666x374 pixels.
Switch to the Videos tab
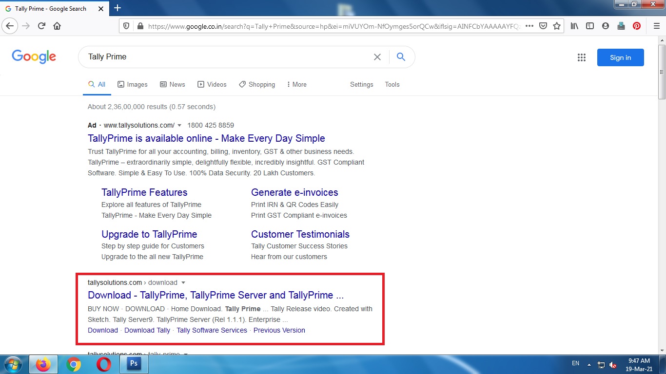click(x=212, y=84)
